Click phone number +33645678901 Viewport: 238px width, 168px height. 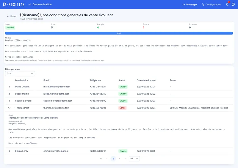pyautogui.click(x=98, y=108)
